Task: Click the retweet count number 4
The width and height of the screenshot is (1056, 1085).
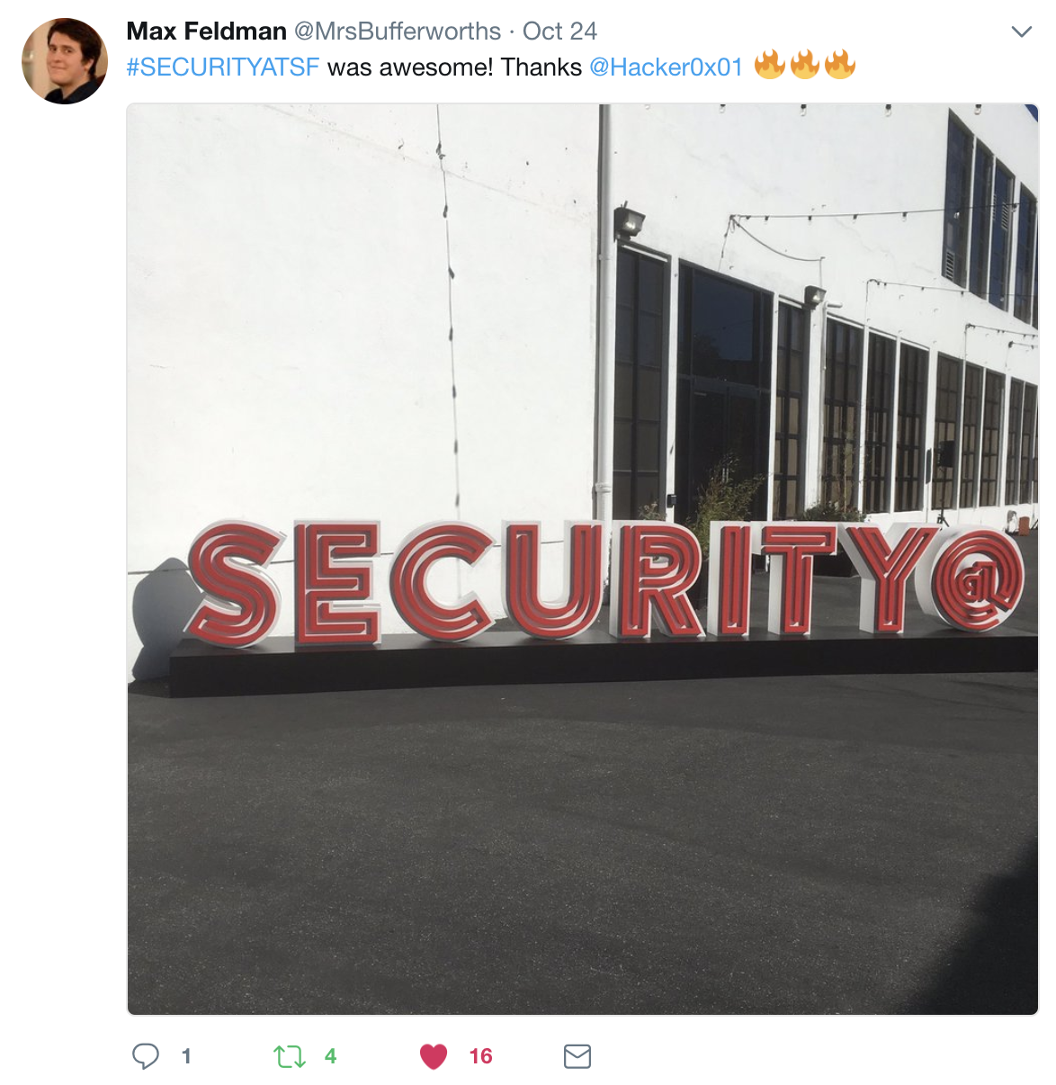Action: click(x=330, y=1056)
